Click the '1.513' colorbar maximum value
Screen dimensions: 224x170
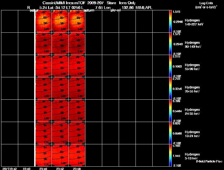point(176,12)
